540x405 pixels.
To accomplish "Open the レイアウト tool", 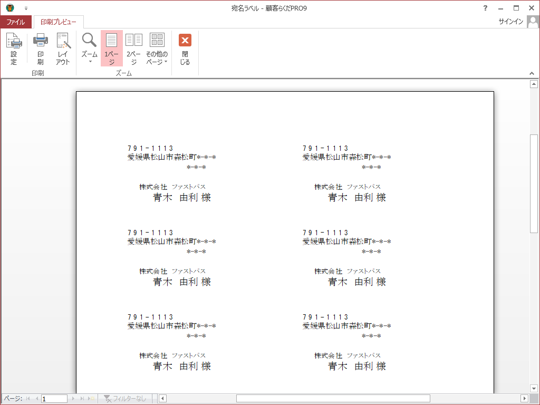I will coord(63,49).
